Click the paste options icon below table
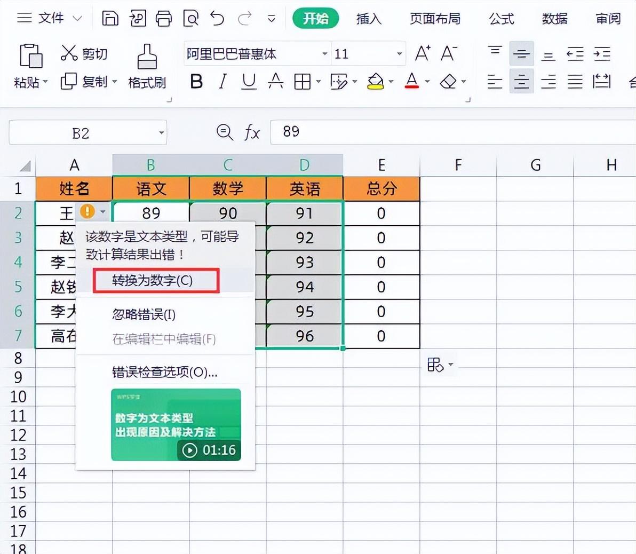 pos(435,365)
